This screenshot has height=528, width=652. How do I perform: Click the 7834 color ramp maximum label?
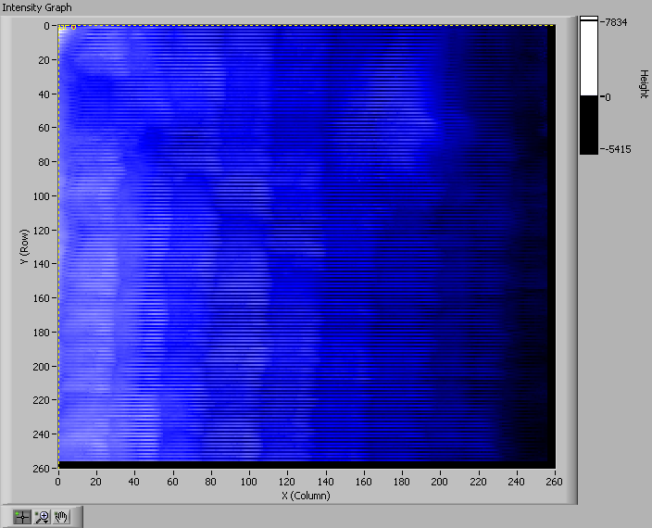coord(616,22)
